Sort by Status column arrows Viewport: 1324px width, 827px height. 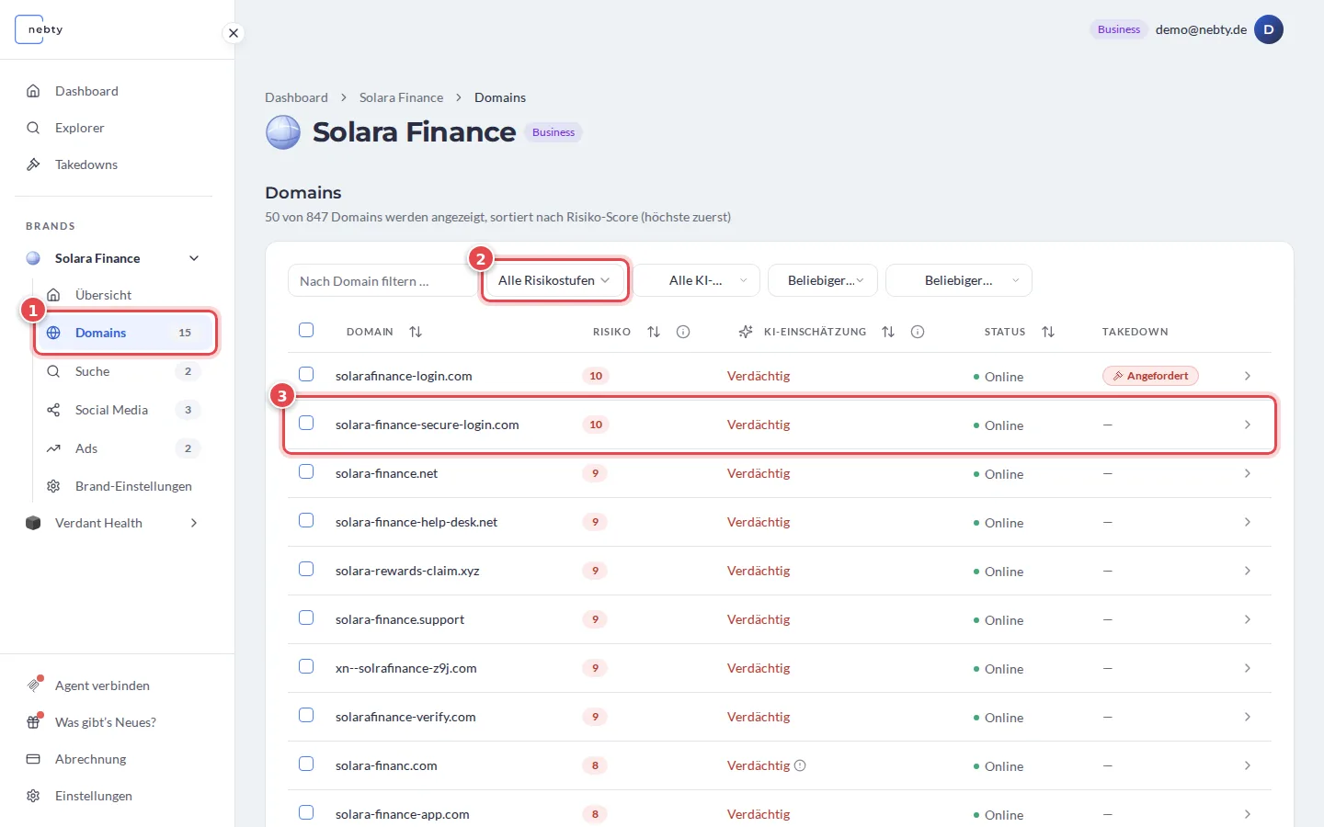1048,332
